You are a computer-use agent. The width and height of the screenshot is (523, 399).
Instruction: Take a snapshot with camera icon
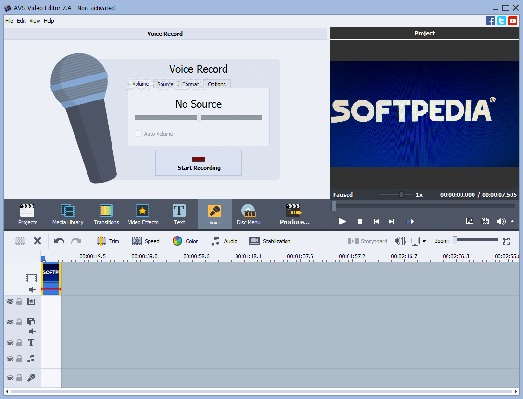point(485,221)
